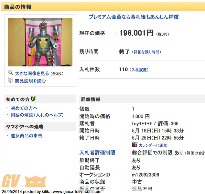
Task: Open 初めての方へ link
Action: pyautogui.click(x=24, y=108)
